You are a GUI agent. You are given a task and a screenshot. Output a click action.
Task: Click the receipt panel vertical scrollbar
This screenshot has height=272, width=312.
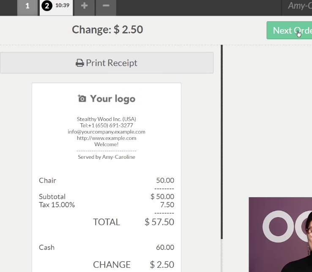(x=222, y=142)
